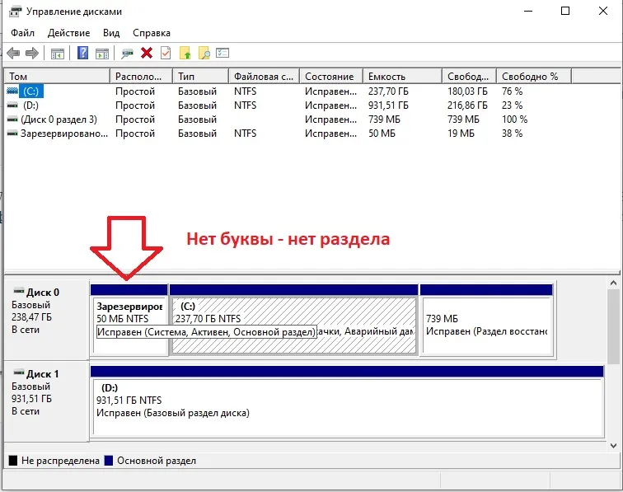Click the 100 % free percentage cell

[514, 119]
